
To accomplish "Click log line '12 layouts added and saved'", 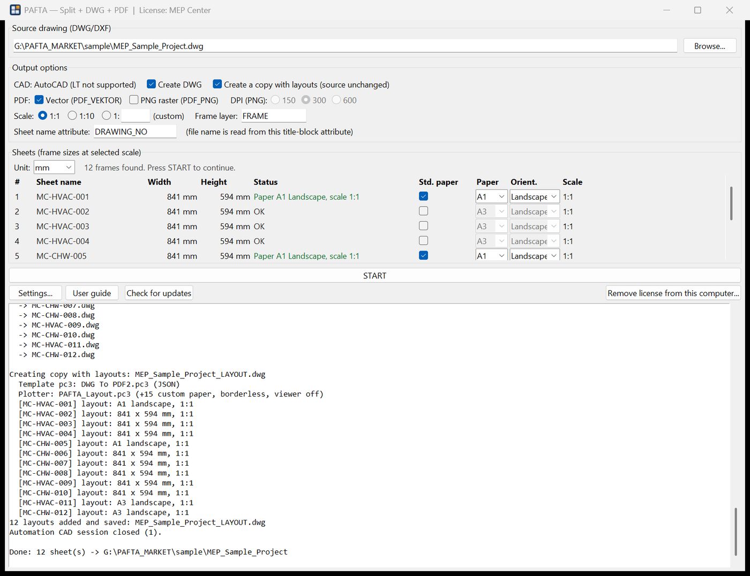I will [137, 522].
